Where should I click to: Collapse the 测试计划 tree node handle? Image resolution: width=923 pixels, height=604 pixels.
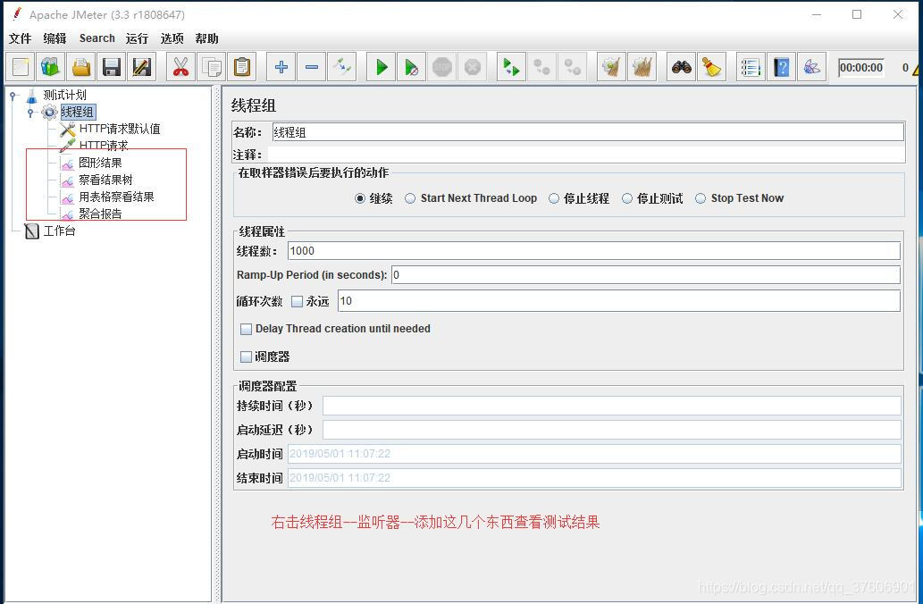pos(13,95)
